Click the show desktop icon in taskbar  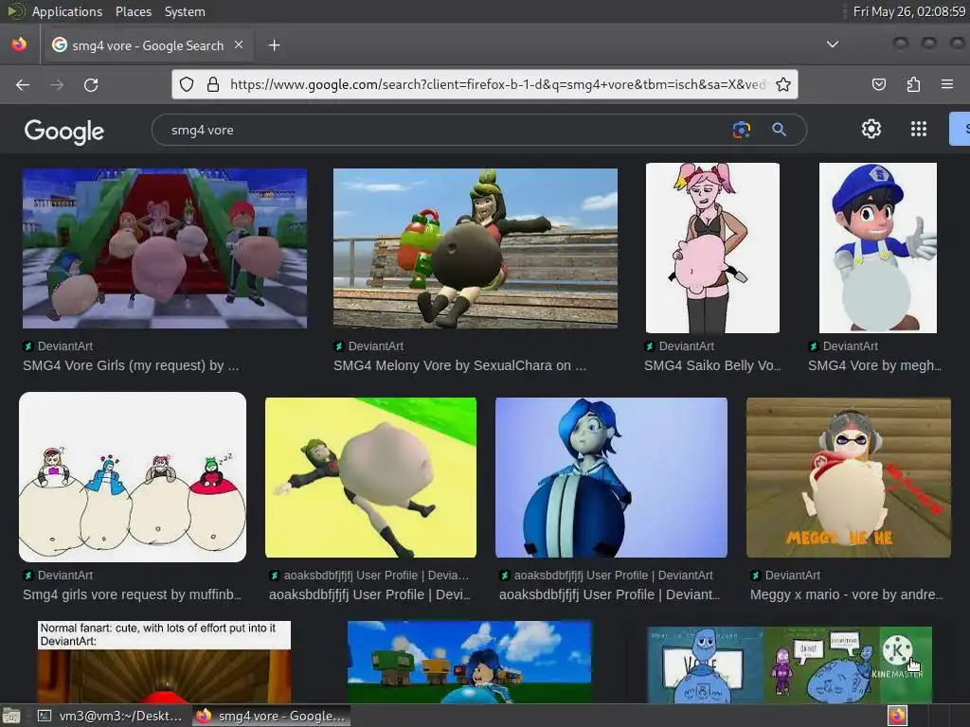coord(11,716)
